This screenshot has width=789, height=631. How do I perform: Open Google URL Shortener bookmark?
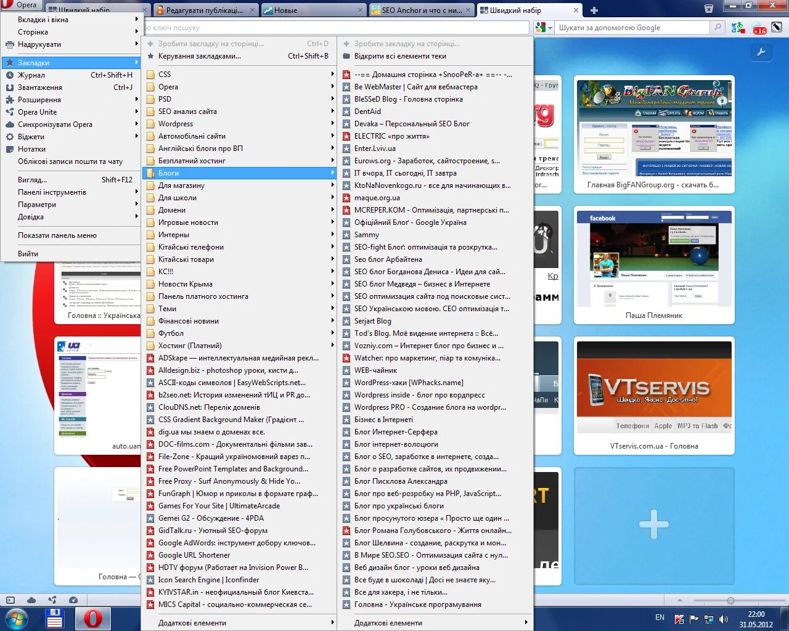coord(240,555)
